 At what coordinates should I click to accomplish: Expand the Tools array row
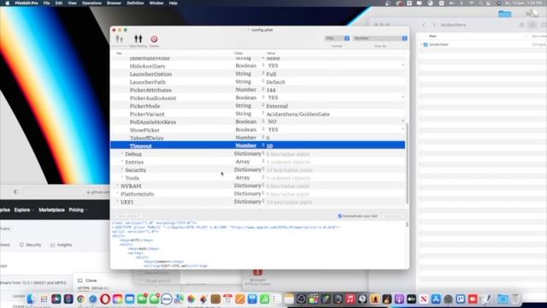122,178
